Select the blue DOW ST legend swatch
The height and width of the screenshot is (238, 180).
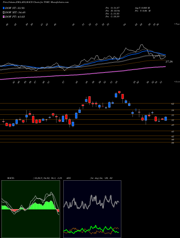[x=4, y=8]
